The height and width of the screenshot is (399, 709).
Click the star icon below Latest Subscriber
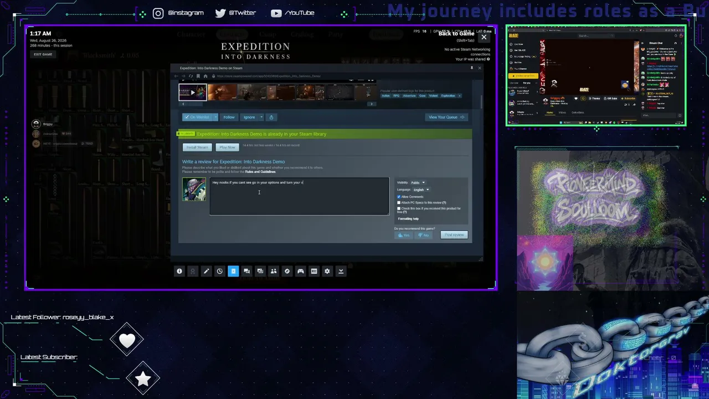[x=143, y=379]
